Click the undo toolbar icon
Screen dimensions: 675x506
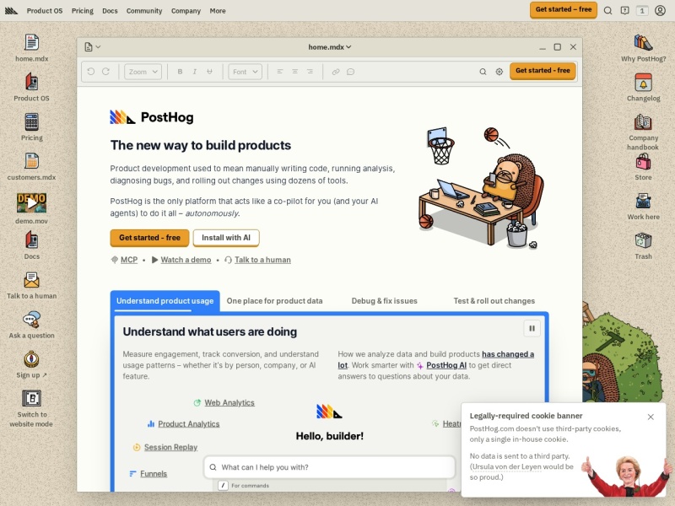(91, 72)
